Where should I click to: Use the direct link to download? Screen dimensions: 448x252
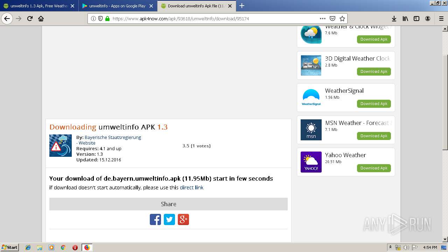191,187
